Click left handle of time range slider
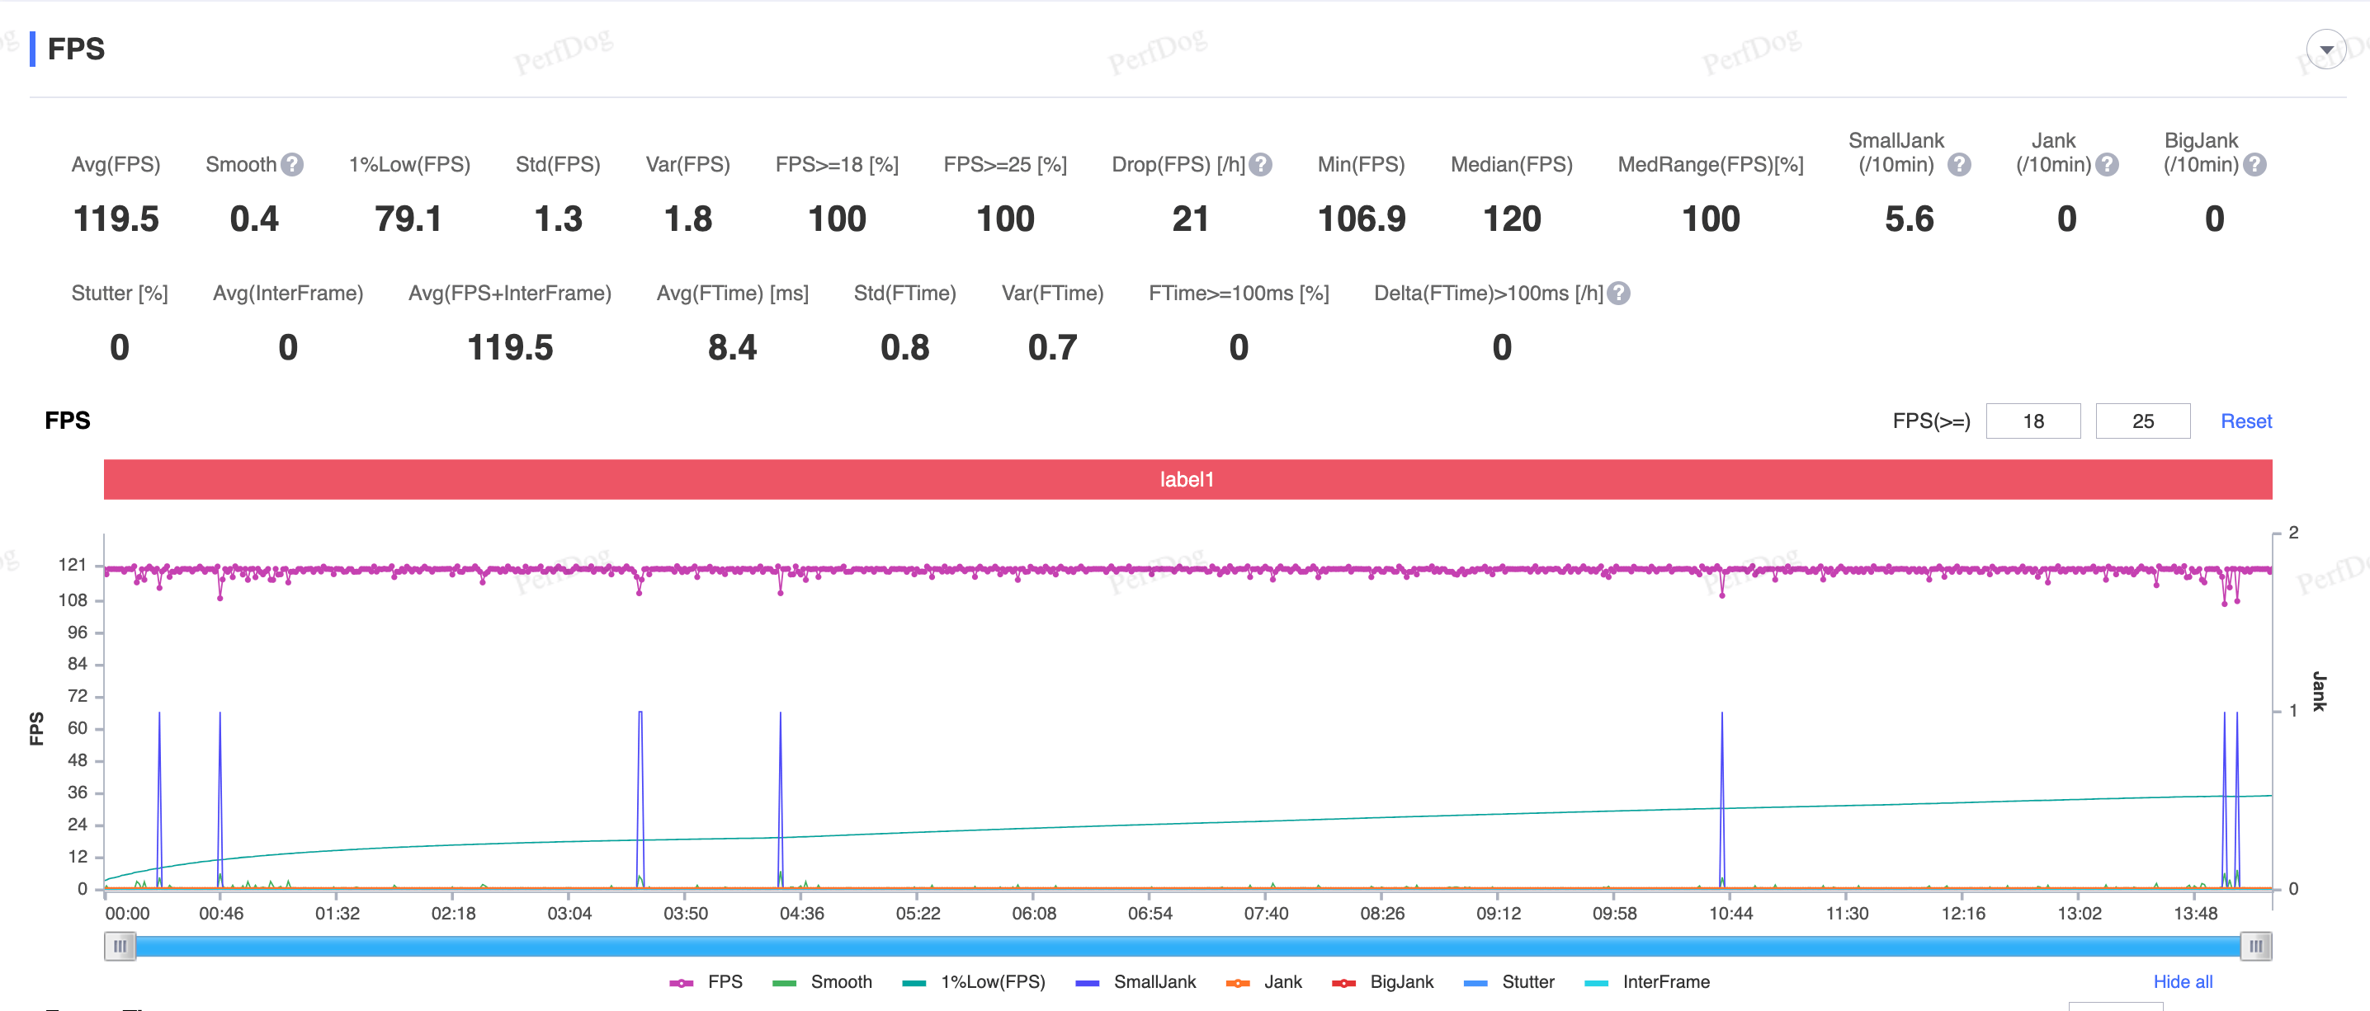This screenshot has width=2370, height=1011. click(x=120, y=946)
